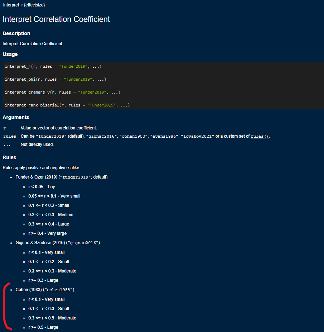324x332 pixels.
Task: Click the '0.2 <= r < 0.3 - Moderate' rule
Action: click(x=52, y=271)
